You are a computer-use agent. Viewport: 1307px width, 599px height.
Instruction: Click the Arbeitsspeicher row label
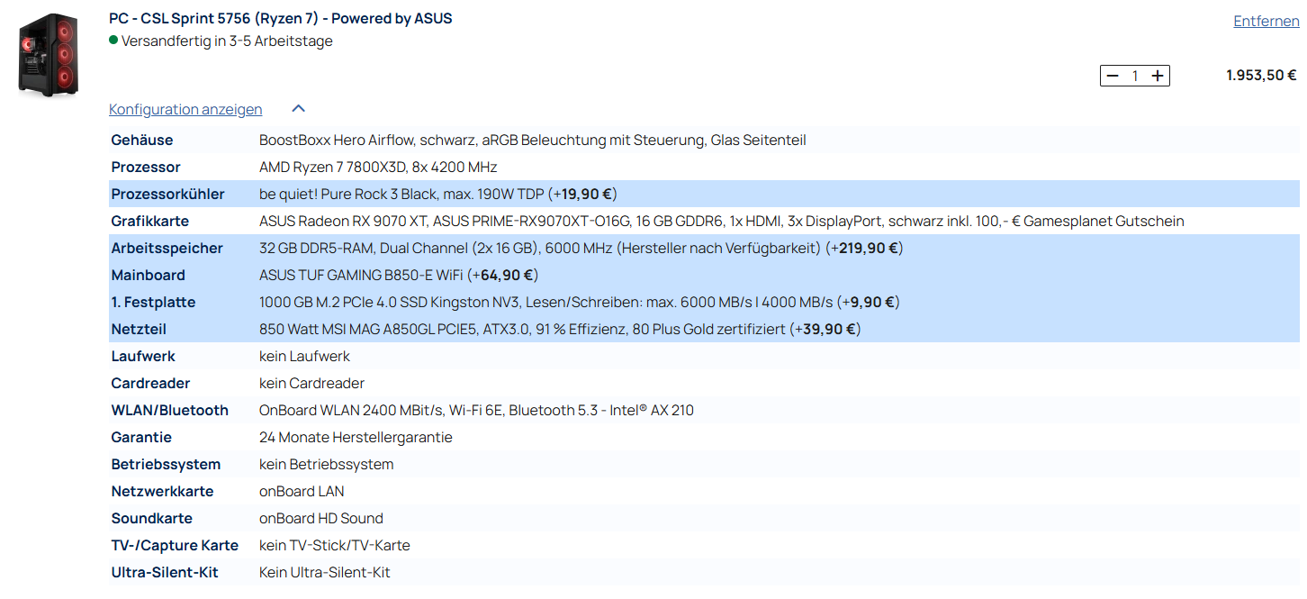tap(167, 248)
